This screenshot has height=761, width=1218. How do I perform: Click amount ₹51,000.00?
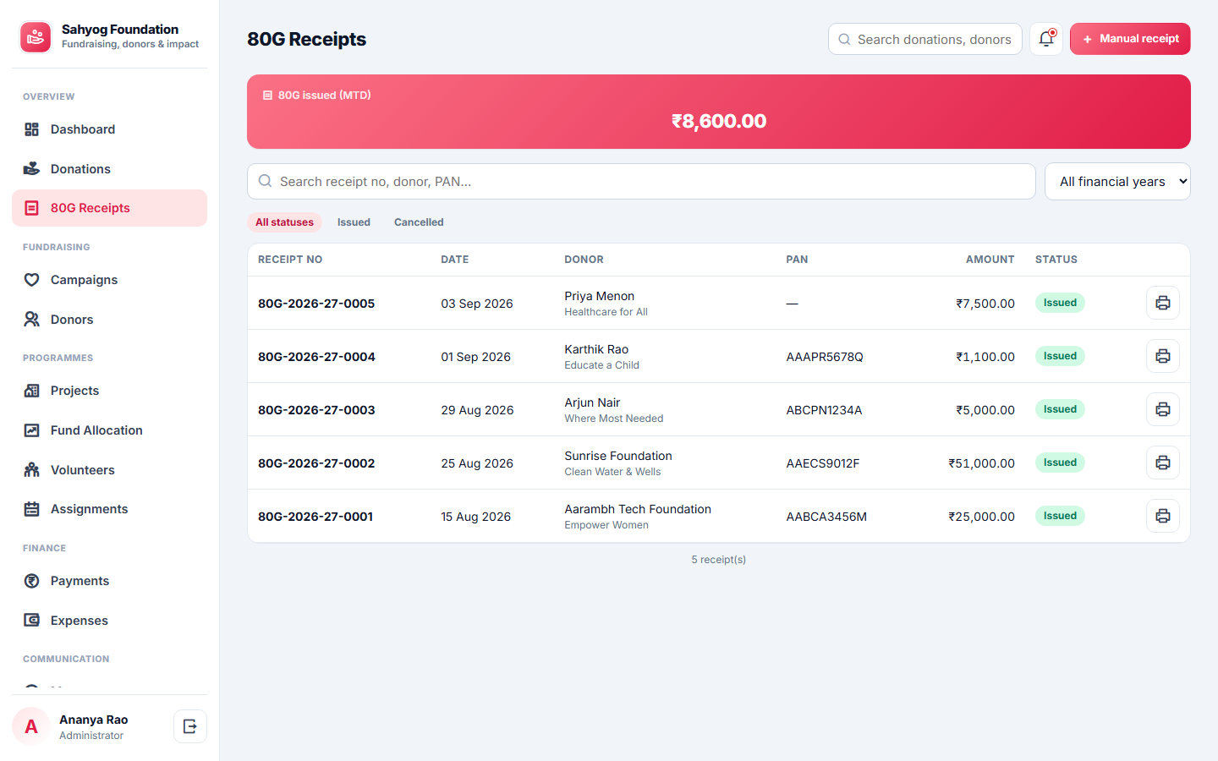(981, 463)
